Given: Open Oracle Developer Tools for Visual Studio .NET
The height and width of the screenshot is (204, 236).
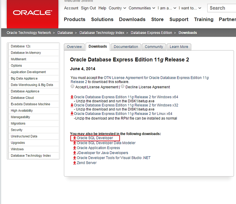Looking at the screenshot, I should point(114,158).
